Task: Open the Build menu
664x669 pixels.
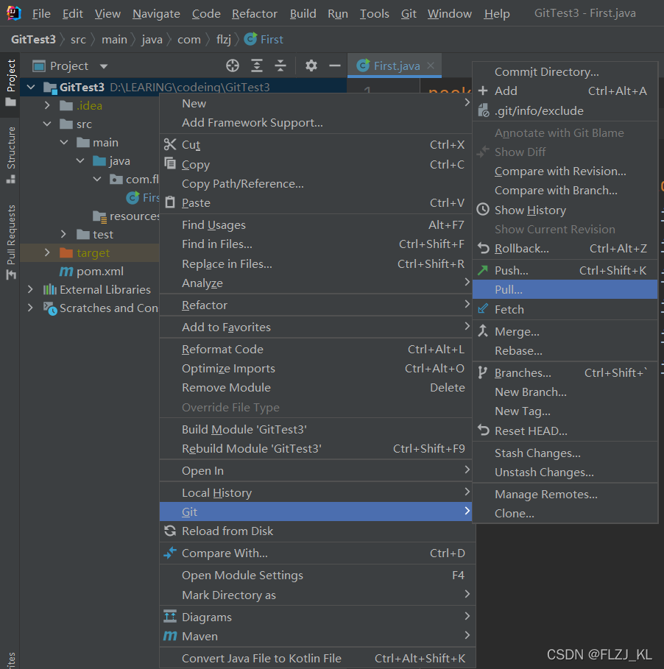Action: [303, 14]
